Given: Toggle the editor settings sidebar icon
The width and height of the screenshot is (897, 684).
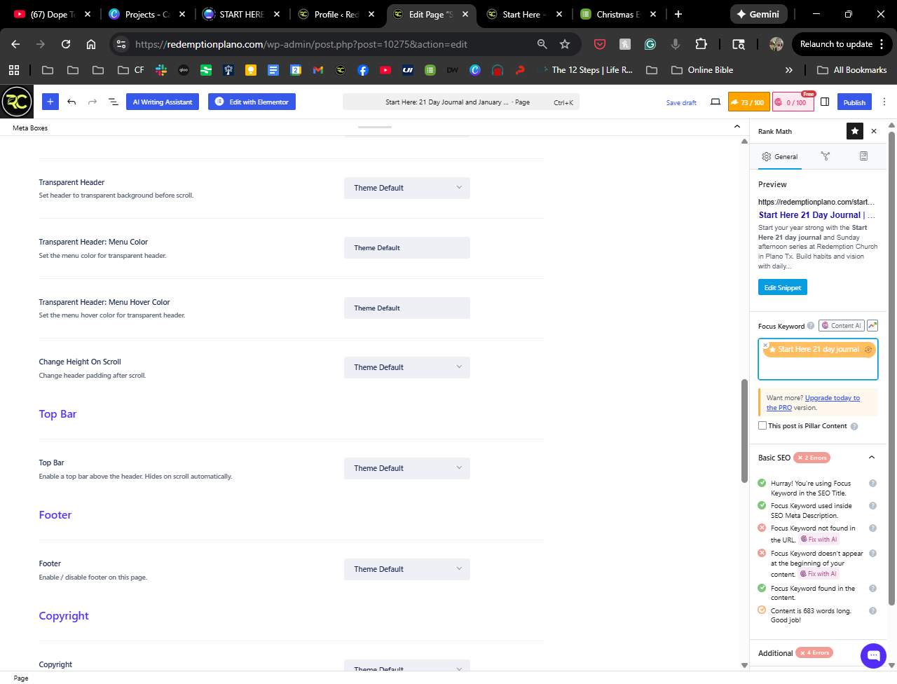Looking at the screenshot, I should [x=825, y=102].
